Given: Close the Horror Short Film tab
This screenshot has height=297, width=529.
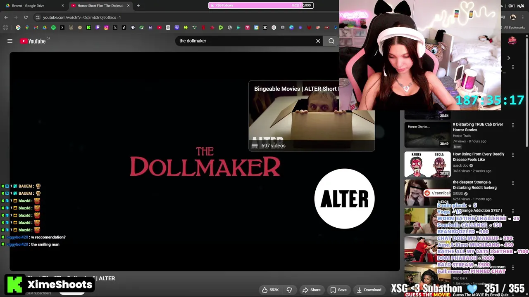Looking at the screenshot, I should click(128, 6).
